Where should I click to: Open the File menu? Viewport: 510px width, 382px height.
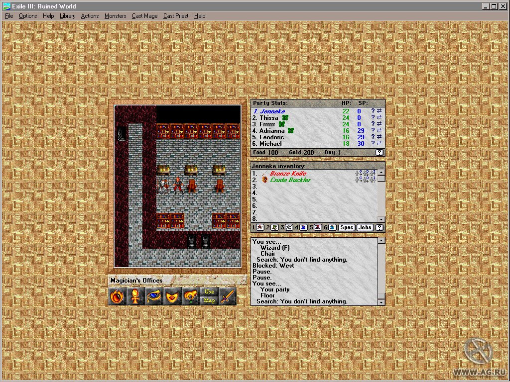coord(9,16)
